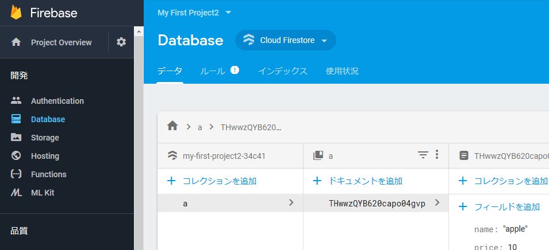Click plus icon in root column add collection
This screenshot has height=250, width=549.
coord(171,181)
